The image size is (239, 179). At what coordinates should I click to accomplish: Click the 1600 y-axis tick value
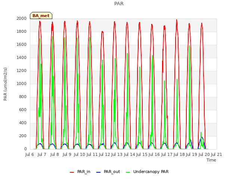(22, 45)
